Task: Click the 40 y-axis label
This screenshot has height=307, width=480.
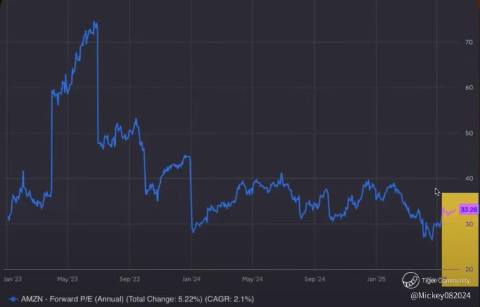Action: (x=469, y=178)
